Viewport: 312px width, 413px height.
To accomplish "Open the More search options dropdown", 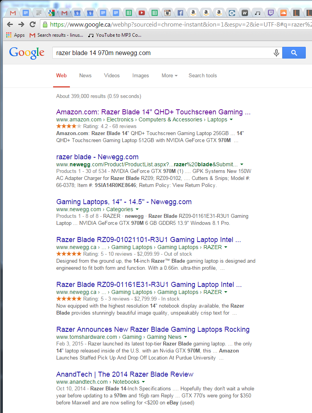I will pos(169,76).
